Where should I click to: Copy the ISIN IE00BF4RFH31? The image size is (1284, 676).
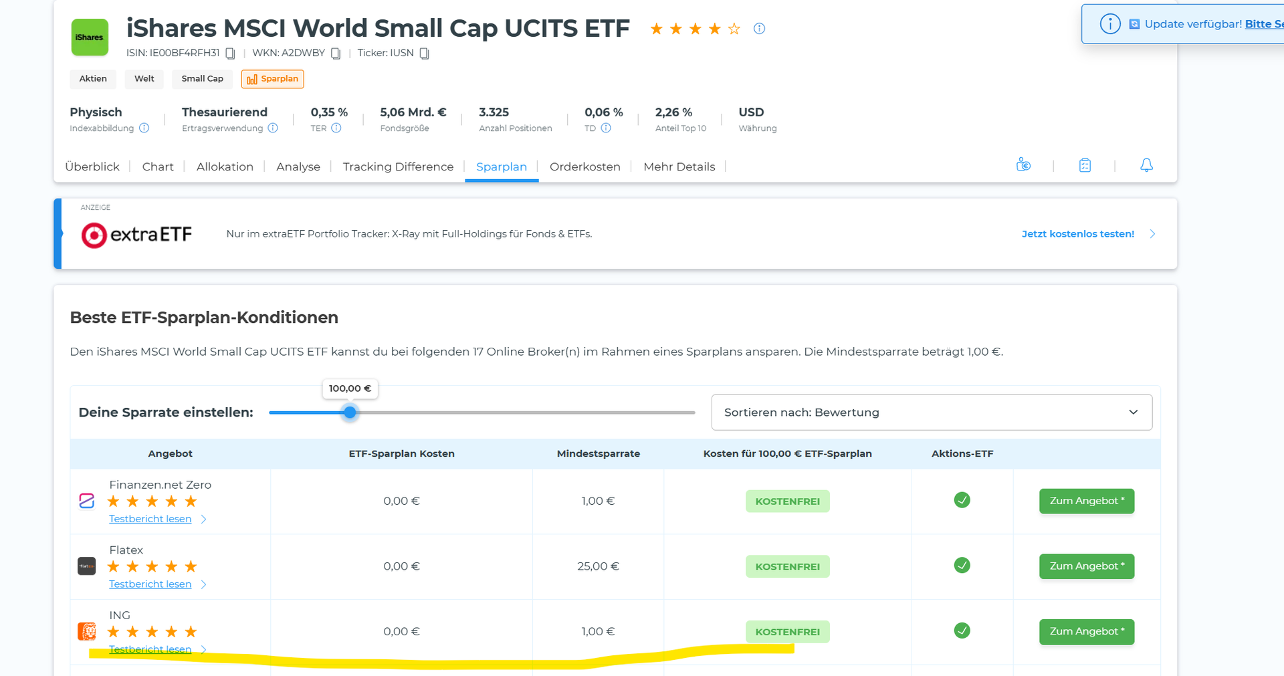(x=230, y=53)
